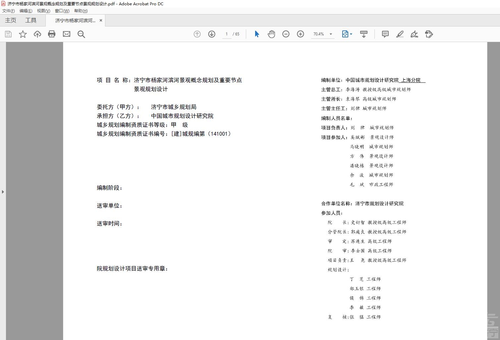Send file by email envelope icon
Viewport: 500px width, 340px height.
click(67, 34)
